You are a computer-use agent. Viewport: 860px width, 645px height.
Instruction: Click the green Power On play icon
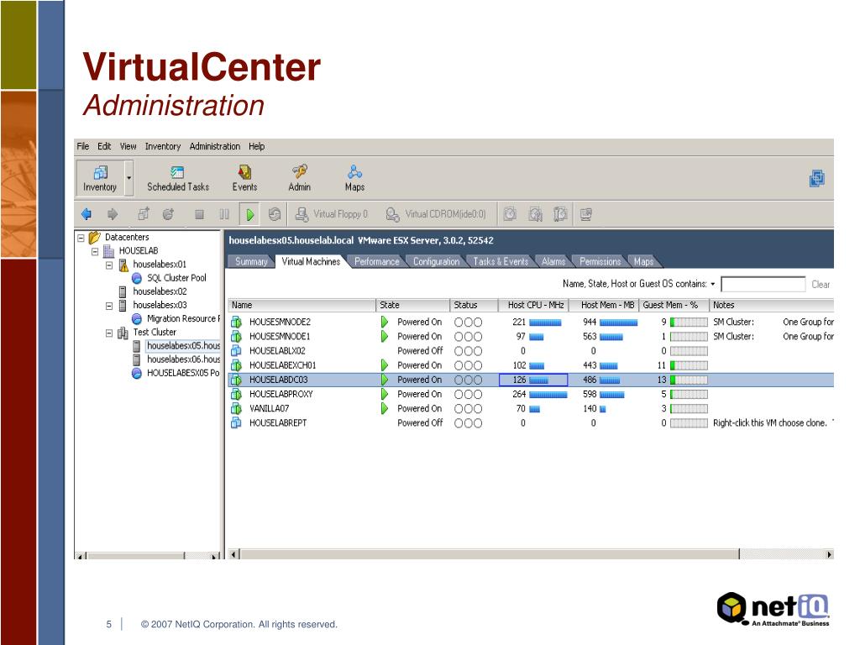[250, 214]
